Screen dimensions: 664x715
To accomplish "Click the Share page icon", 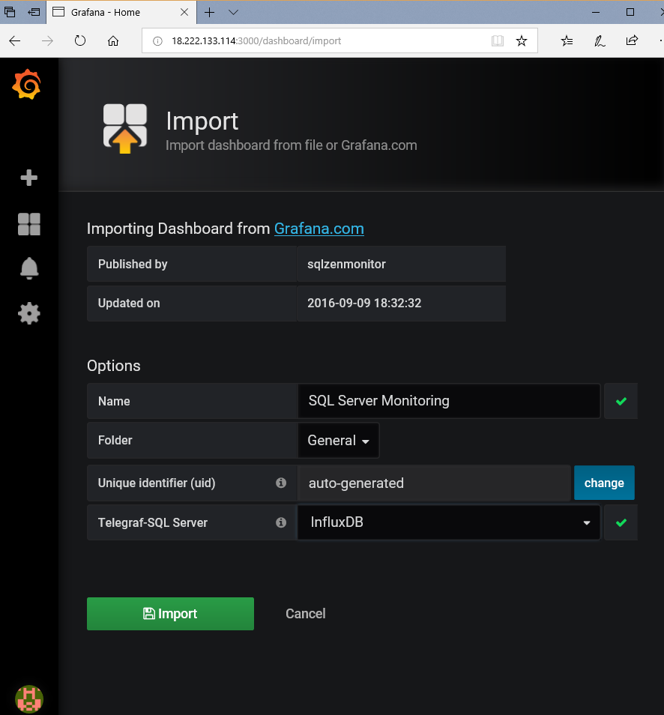I will [x=632, y=40].
